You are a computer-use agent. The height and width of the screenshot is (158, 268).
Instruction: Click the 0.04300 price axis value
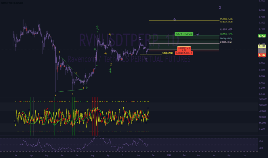262,88
